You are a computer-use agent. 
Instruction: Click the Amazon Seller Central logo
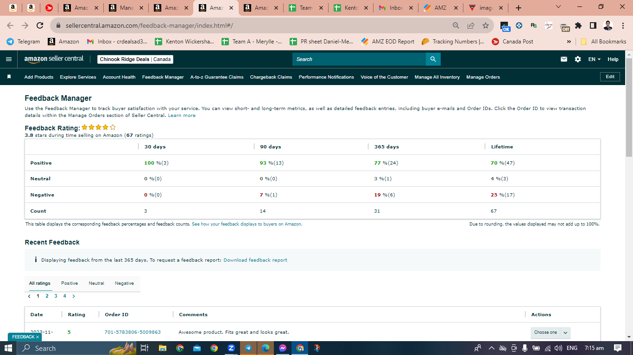click(x=54, y=59)
